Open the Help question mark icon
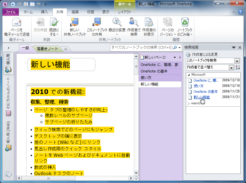The height and width of the screenshot is (183, 246). [x=240, y=12]
